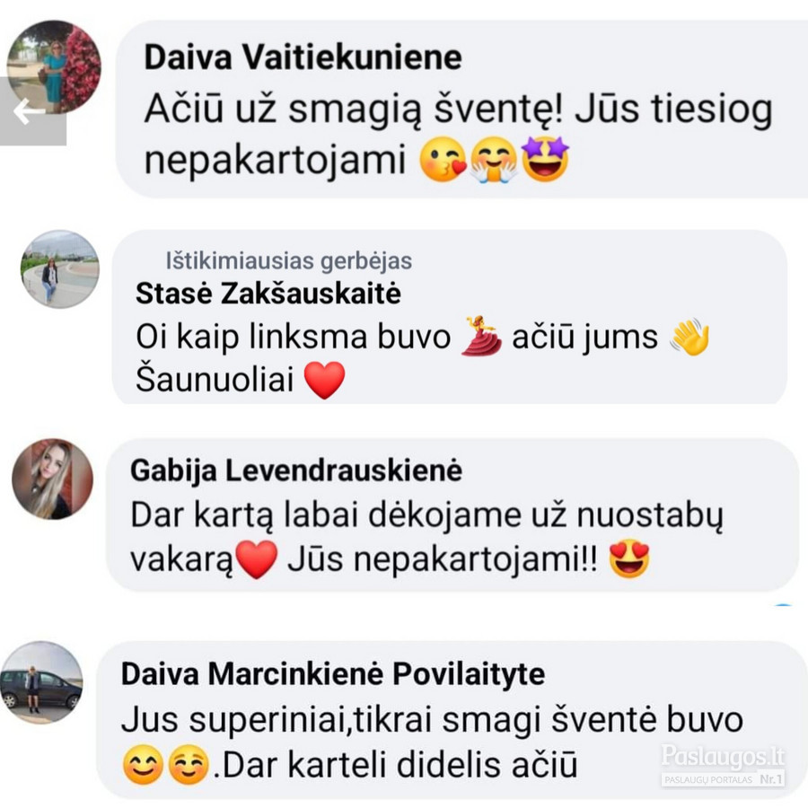Click the Paslaugos.lt watermark logo

point(723,765)
